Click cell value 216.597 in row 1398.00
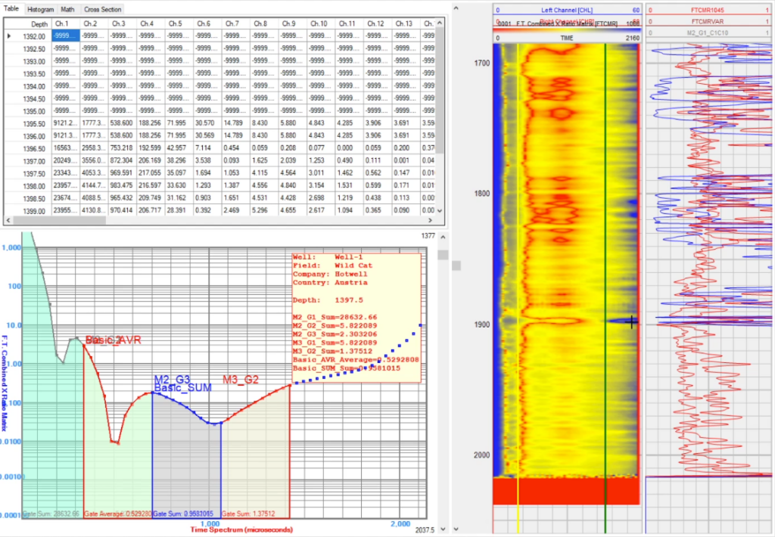 point(151,186)
